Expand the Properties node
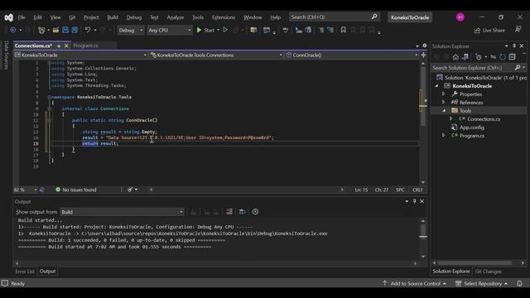 pos(444,94)
